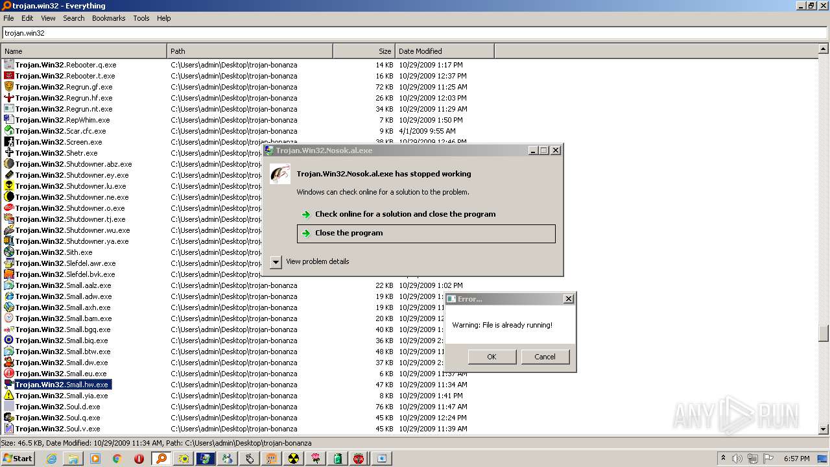Open Internet Explorer from the taskbar

(x=51, y=459)
